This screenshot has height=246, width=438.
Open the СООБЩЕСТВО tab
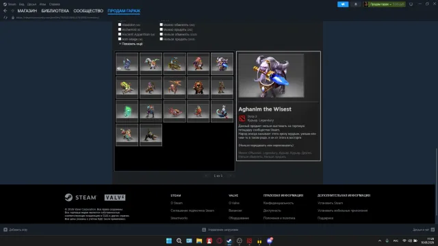coord(88,11)
